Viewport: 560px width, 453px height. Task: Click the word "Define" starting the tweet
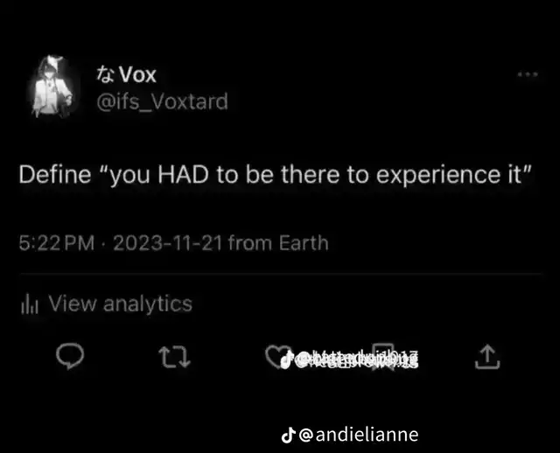coord(56,173)
